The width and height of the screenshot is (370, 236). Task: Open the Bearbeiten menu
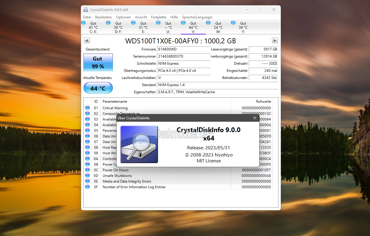tap(104, 17)
